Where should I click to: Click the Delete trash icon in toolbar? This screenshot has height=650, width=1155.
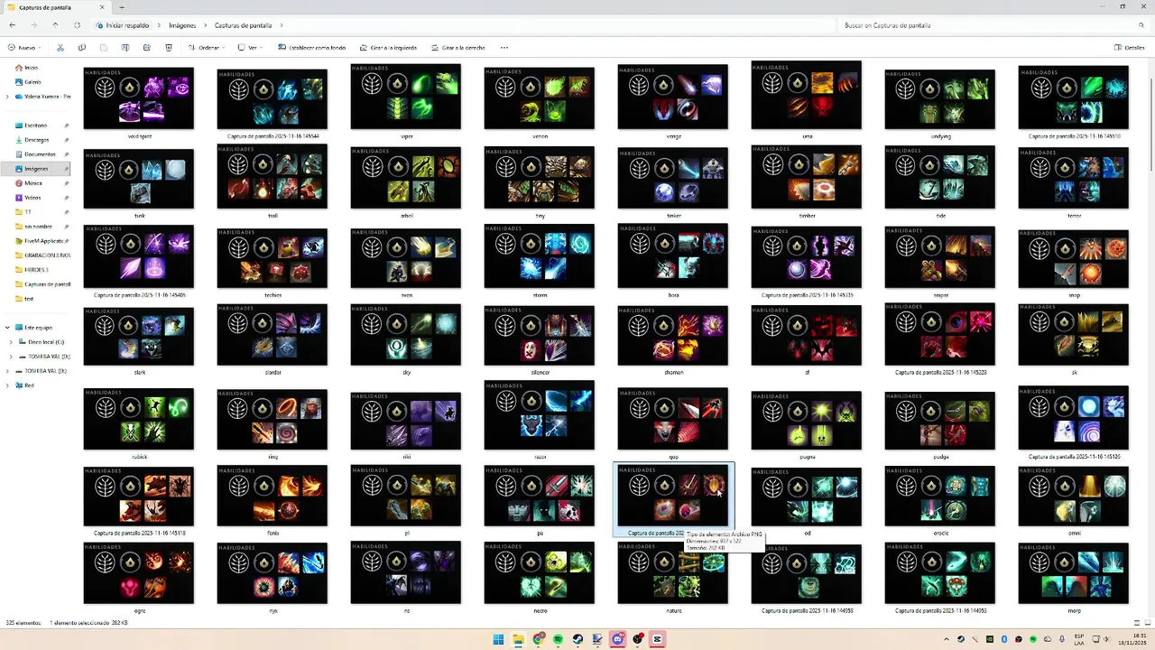[169, 48]
